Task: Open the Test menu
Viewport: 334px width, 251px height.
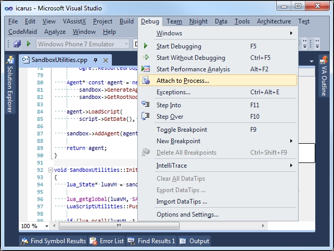Action: click(304, 21)
